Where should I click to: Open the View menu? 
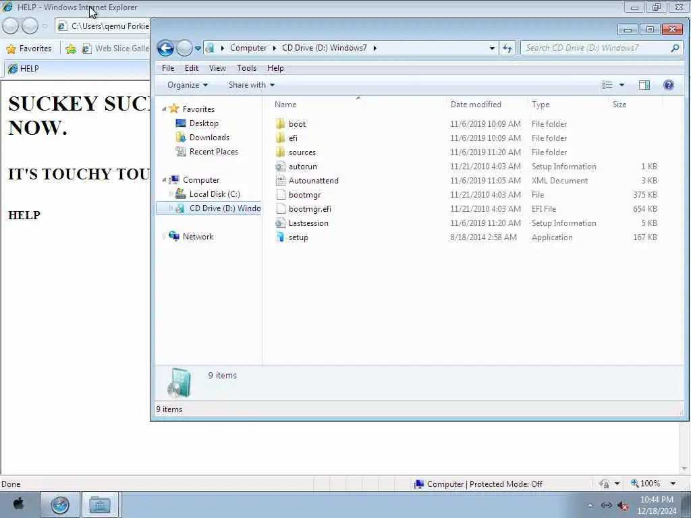[x=217, y=68]
